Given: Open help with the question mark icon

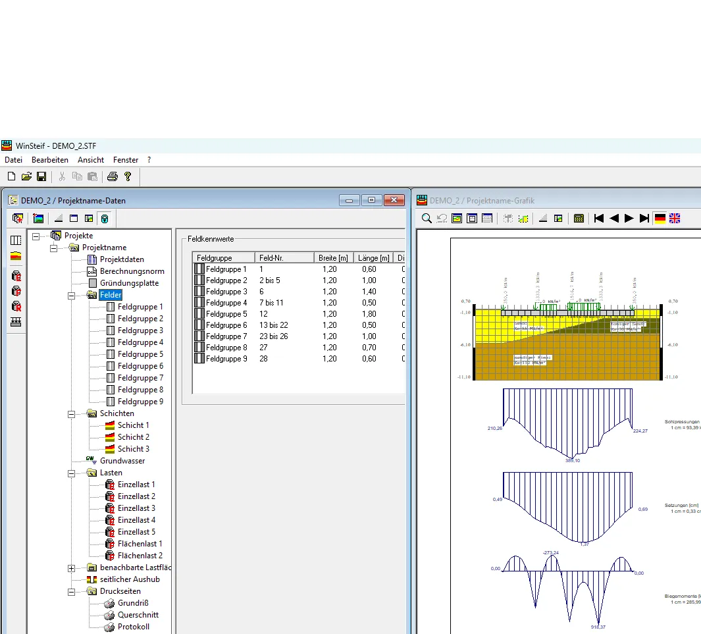Looking at the screenshot, I should coord(128,176).
